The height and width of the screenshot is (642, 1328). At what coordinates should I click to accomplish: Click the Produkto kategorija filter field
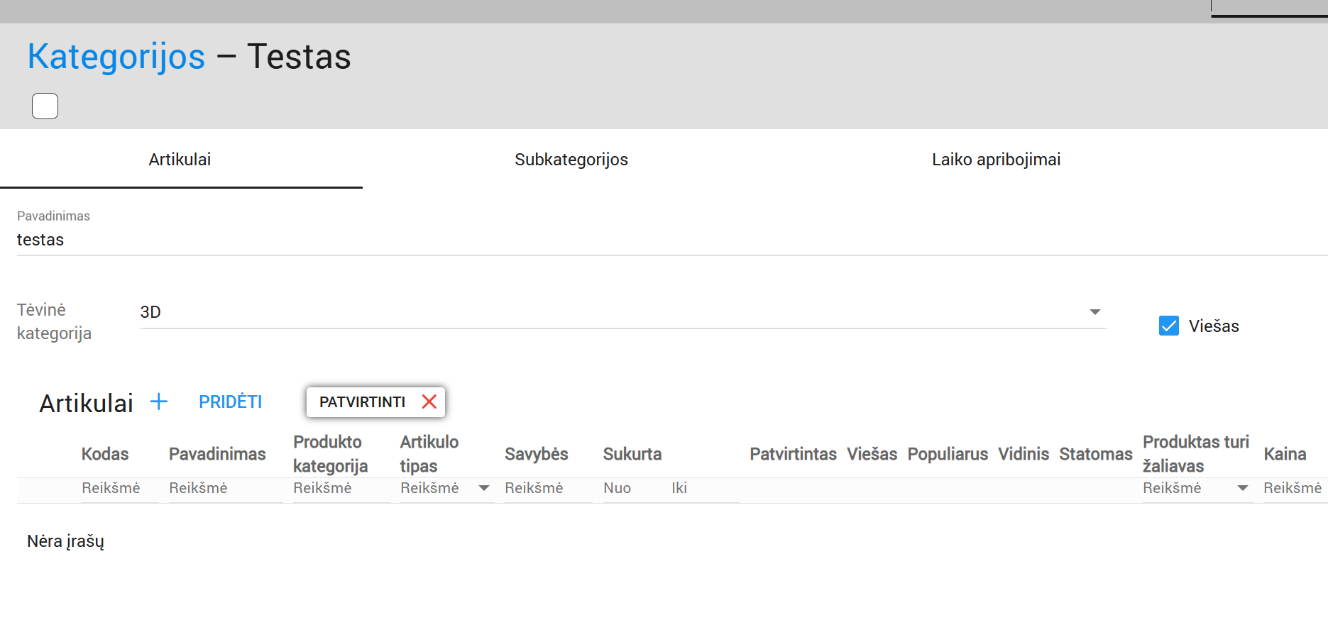(339, 488)
